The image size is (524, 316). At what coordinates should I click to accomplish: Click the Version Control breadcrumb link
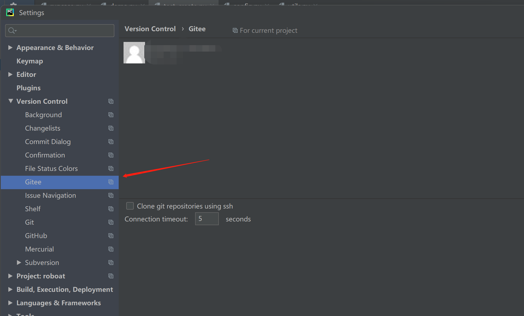(150, 29)
